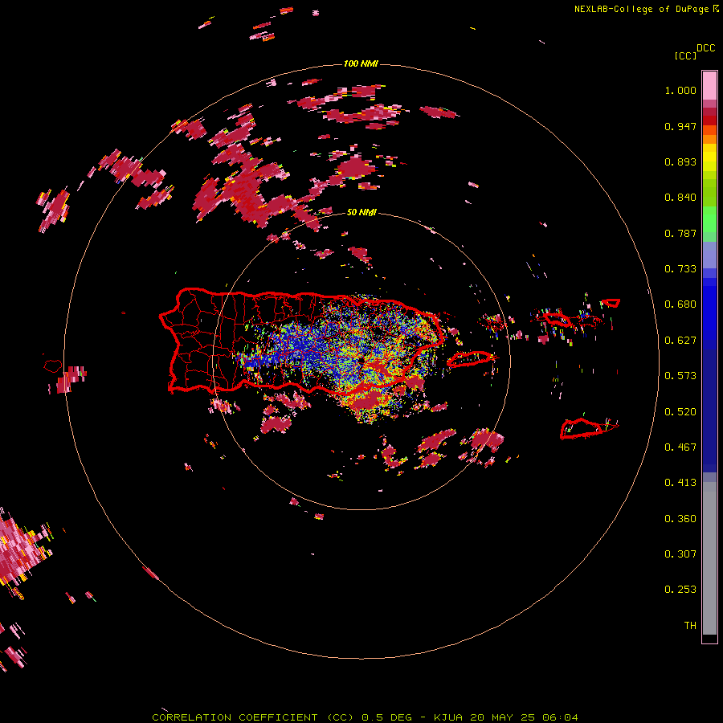Select the 0.467 scale value

click(680, 447)
